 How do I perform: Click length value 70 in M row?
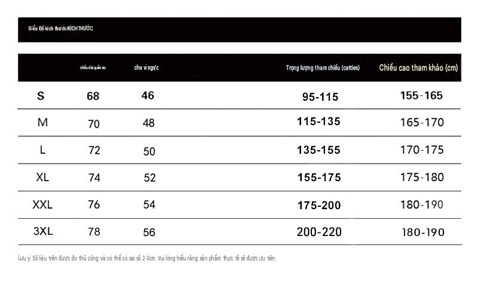pyautogui.click(x=94, y=124)
